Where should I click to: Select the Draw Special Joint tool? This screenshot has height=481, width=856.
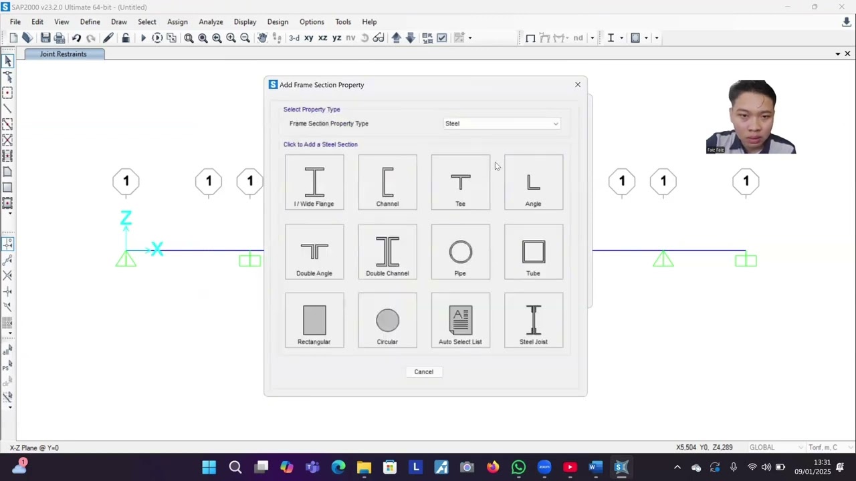click(8, 93)
